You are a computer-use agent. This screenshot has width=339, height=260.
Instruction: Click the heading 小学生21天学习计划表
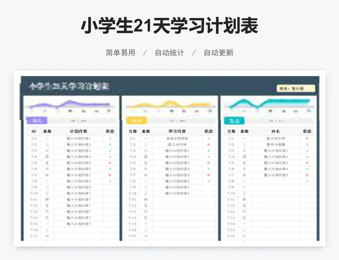tap(169, 25)
